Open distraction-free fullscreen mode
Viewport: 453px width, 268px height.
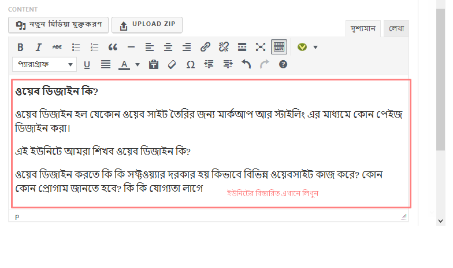261,47
